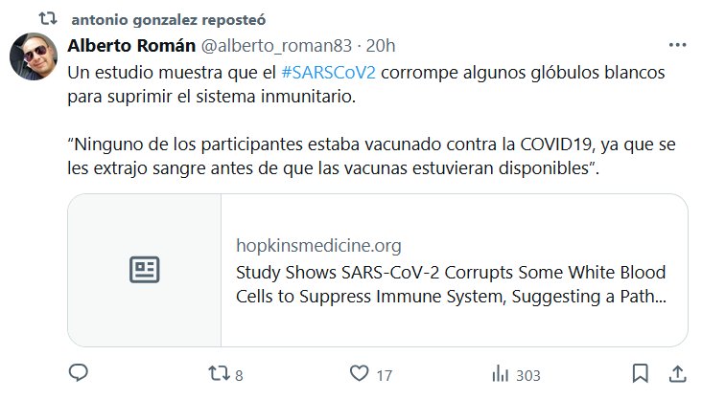Click the reply speech bubble icon
Viewport: 702px width, 400px height.
[x=80, y=373]
